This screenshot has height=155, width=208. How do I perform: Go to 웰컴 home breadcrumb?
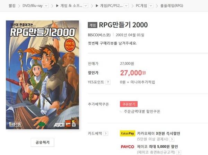point(12,6)
